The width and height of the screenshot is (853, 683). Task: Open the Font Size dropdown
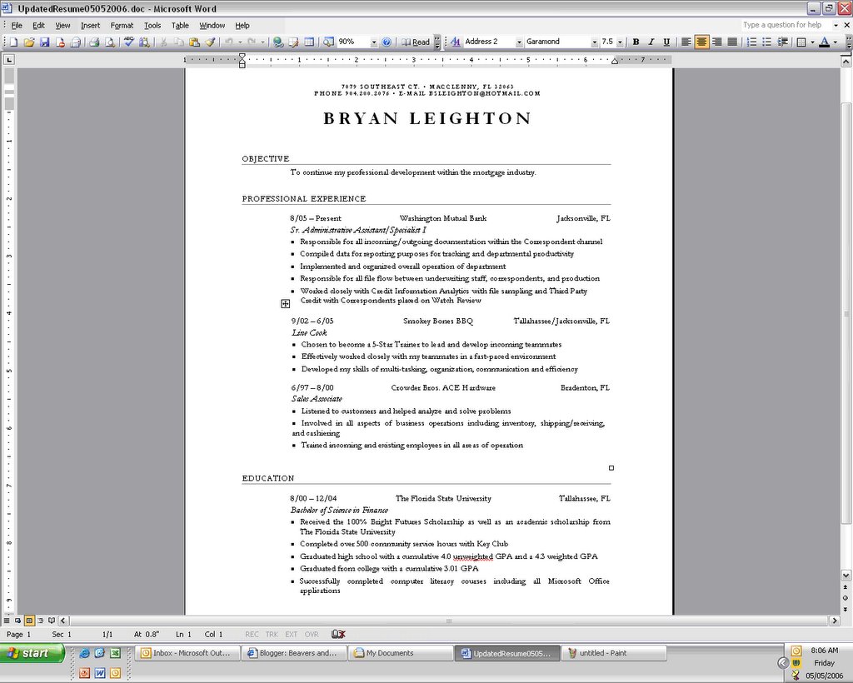620,42
